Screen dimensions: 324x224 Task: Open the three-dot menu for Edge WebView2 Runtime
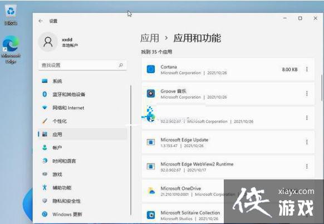click(307, 166)
